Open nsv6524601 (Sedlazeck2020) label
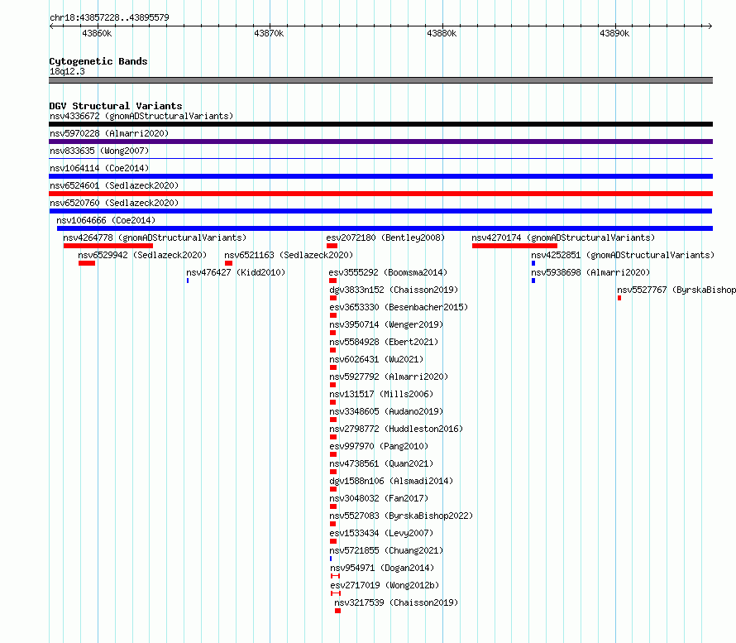 (x=114, y=185)
